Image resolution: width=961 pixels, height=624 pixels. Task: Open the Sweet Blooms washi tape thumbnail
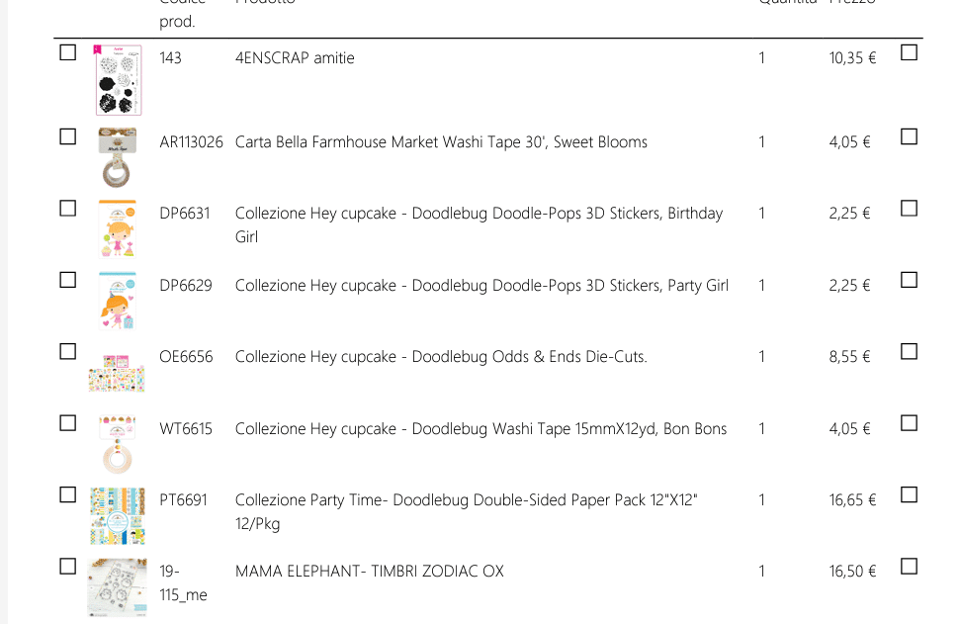pos(118,156)
